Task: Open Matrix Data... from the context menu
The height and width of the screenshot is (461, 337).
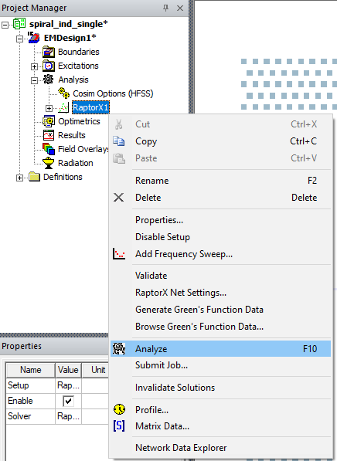Action: click(221, 426)
